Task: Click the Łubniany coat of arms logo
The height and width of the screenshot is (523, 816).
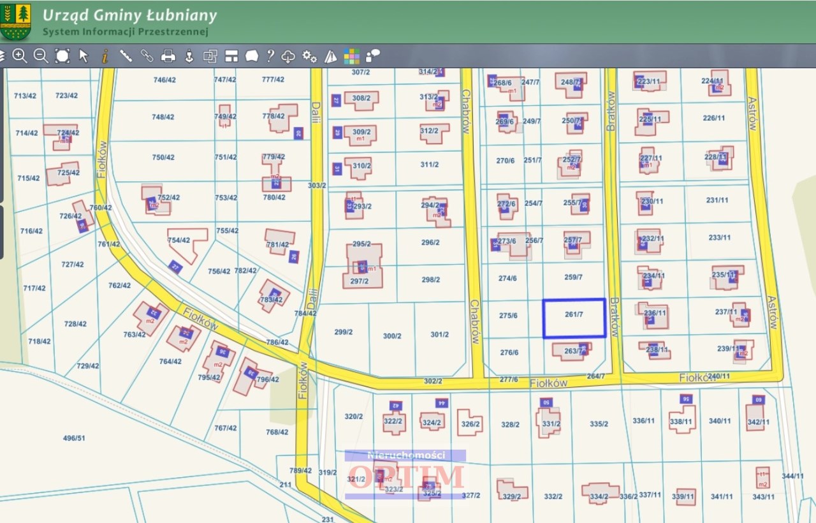Action: click(x=15, y=22)
